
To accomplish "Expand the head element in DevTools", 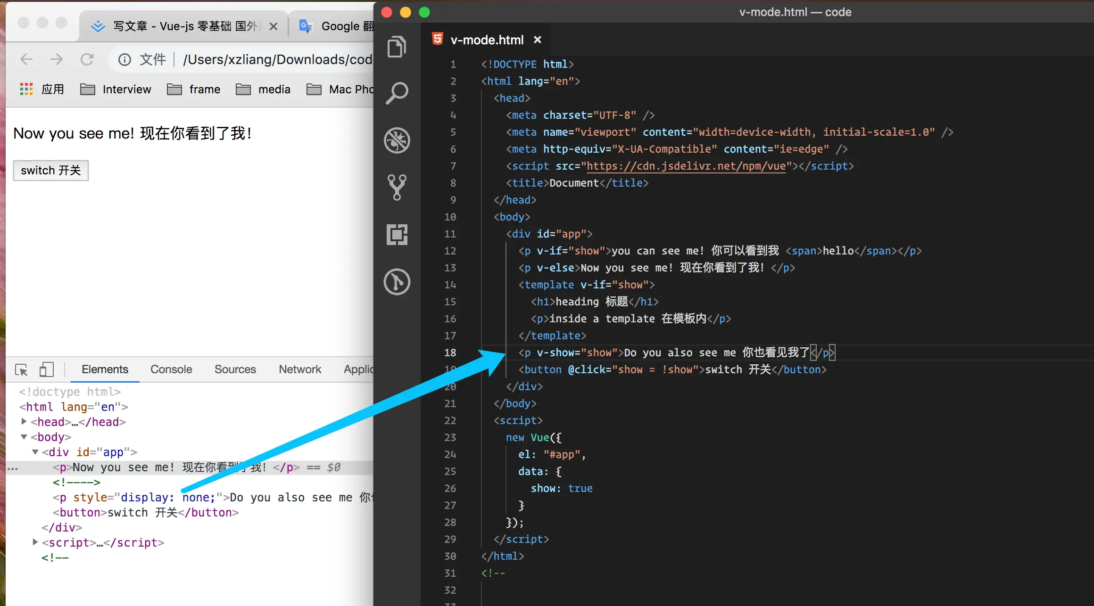I will coord(24,421).
